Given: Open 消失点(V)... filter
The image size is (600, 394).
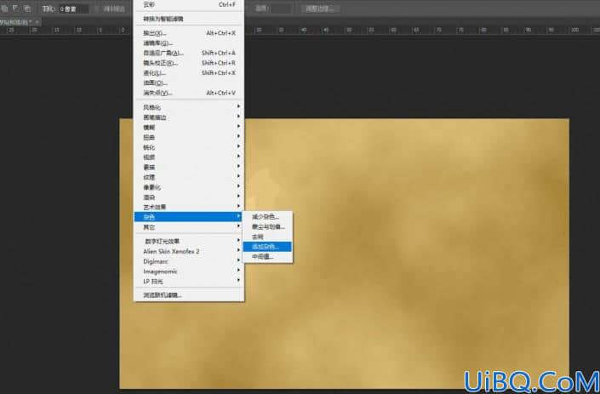Looking at the screenshot, I should (x=189, y=93).
